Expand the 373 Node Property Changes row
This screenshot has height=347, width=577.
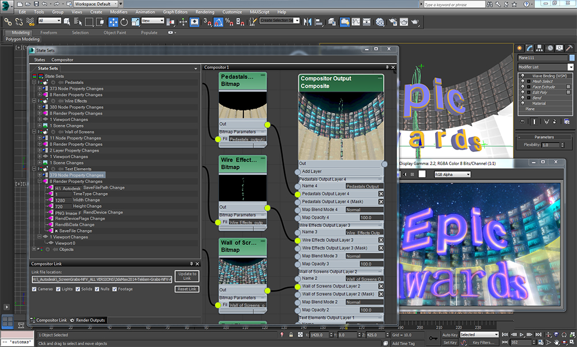pyautogui.click(x=40, y=88)
